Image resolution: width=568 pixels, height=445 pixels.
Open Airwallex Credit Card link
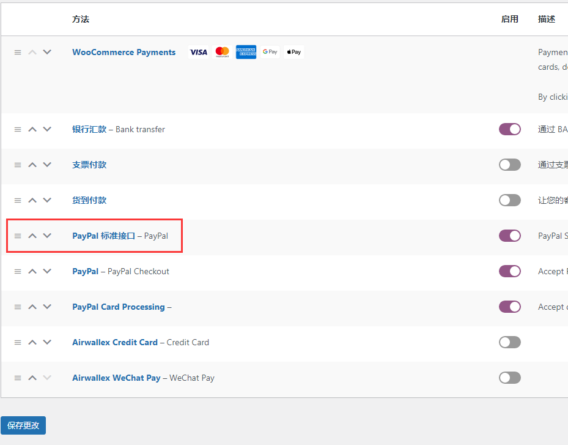(115, 343)
